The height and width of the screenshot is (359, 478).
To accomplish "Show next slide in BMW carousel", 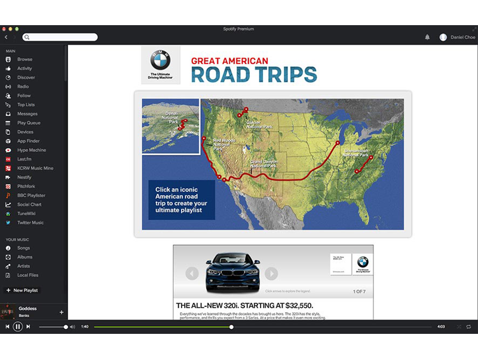I will (x=271, y=273).
